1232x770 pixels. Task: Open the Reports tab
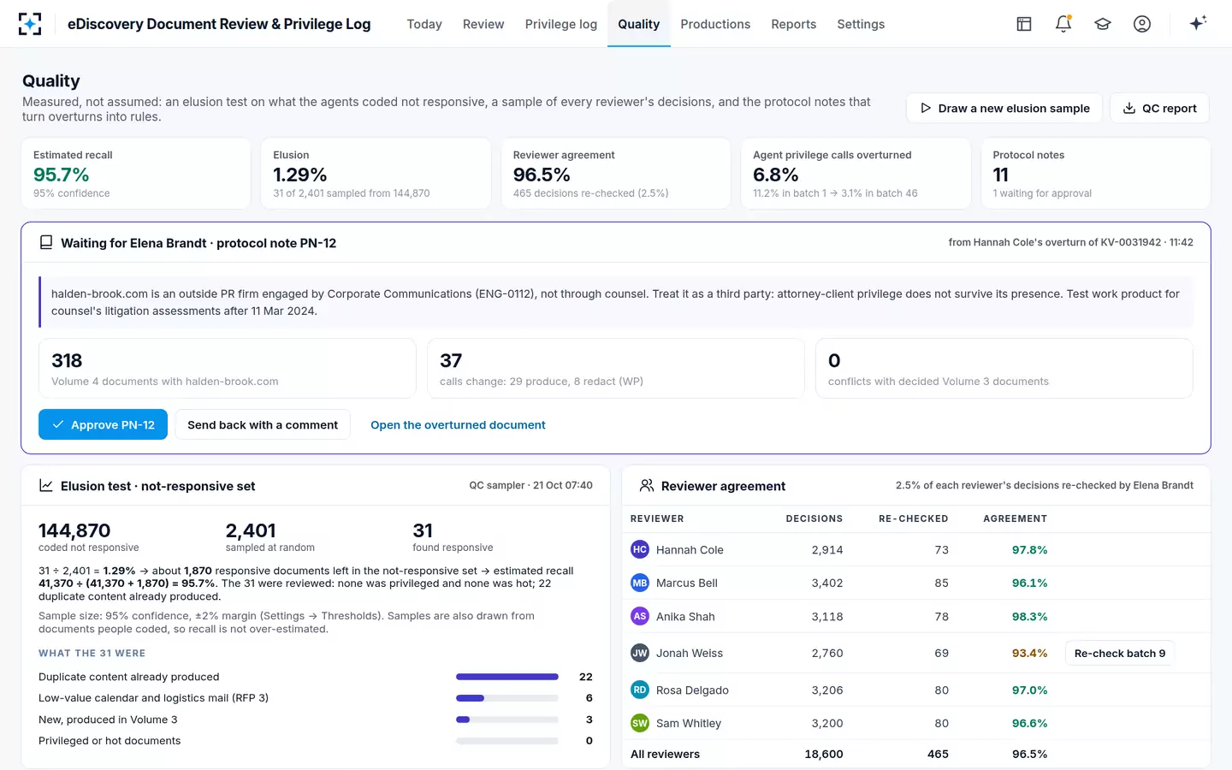(x=794, y=24)
